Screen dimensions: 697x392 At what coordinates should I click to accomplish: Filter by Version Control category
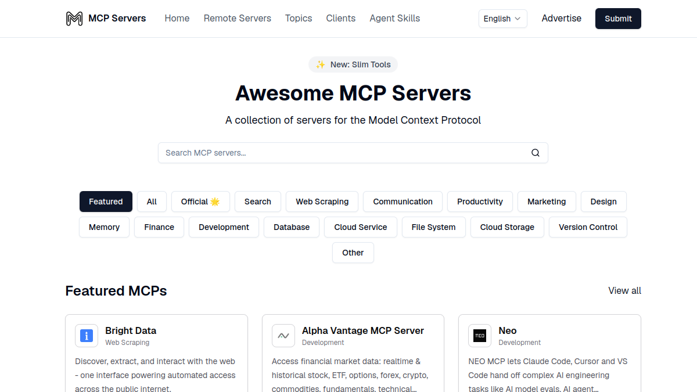coord(588,227)
